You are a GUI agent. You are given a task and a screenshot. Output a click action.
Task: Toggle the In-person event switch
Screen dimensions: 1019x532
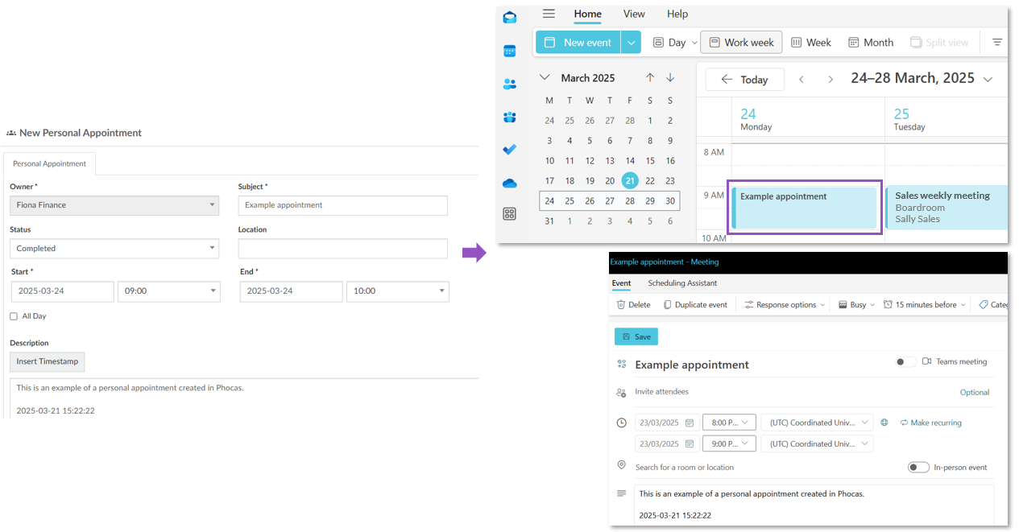pyautogui.click(x=918, y=467)
